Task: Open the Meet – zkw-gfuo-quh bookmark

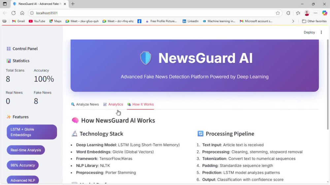Action: 82,21
